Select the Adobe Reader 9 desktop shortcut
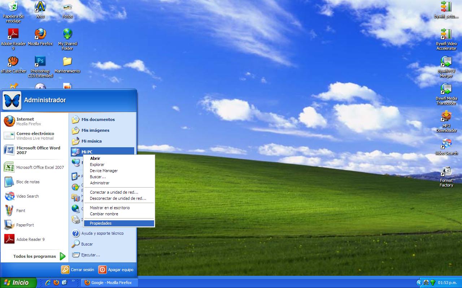Viewport: 462px width, 288px height. click(x=13, y=40)
